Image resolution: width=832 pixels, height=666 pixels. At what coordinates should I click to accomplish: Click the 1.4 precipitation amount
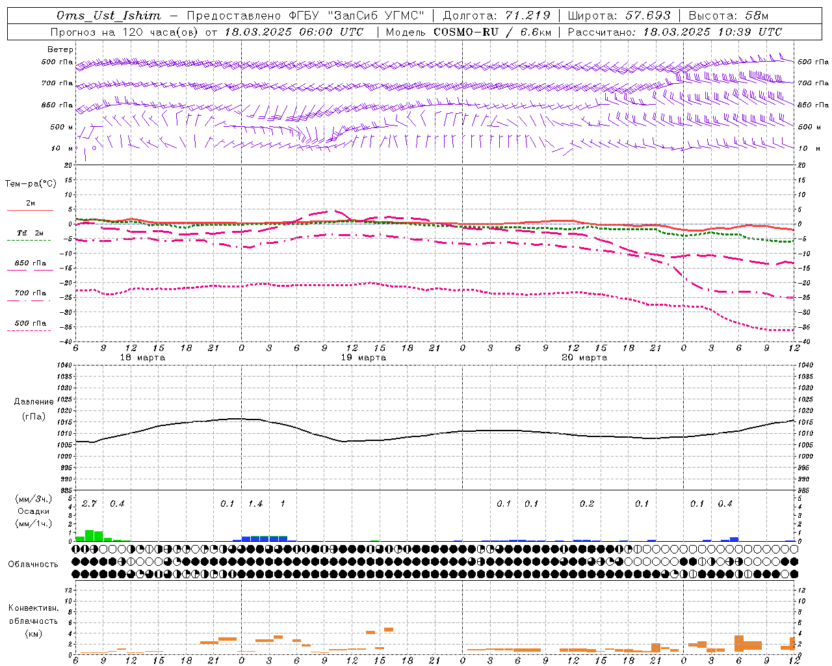pos(255,504)
